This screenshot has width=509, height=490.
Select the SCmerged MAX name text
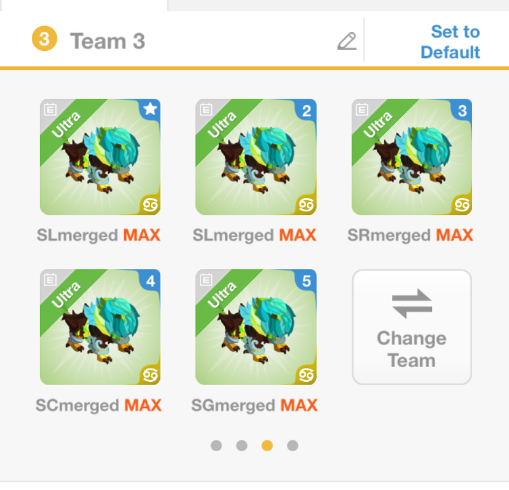[x=99, y=405]
